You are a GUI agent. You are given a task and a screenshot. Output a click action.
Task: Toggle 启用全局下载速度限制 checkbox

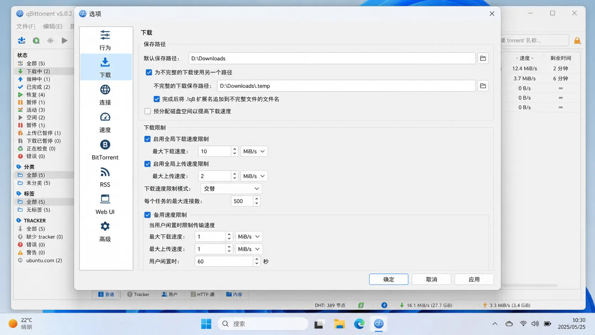(147, 139)
